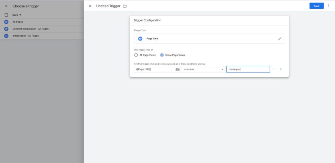The width and height of the screenshot is (335, 163).
Task: Edit the Untitled Trigger name field
Action: click(x=108, y=6)
